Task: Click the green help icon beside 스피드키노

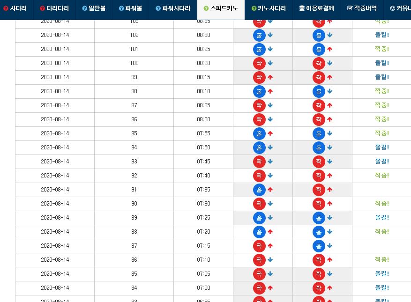Action: tap(206, 8)
